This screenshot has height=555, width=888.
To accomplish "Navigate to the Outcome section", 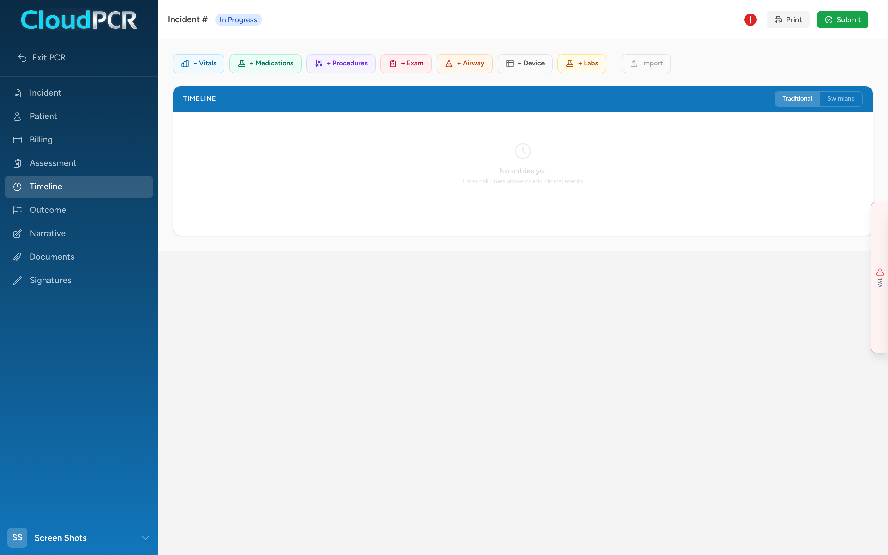I will point(79,210).
